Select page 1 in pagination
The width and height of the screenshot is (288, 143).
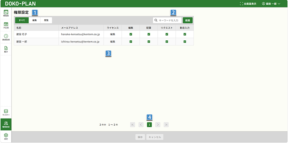(x=149, y=125)
